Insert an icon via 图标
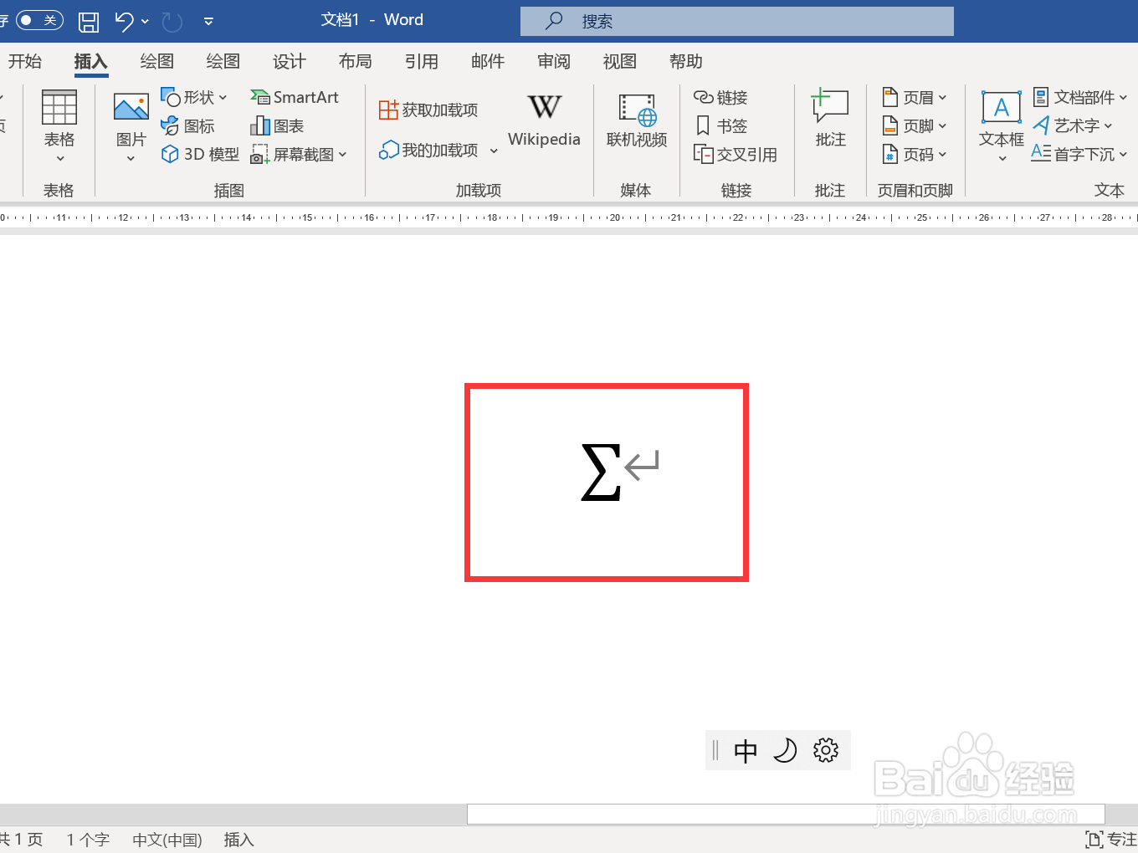The height and width of the screenshot is (853, 1138). (x=188, y=125)
